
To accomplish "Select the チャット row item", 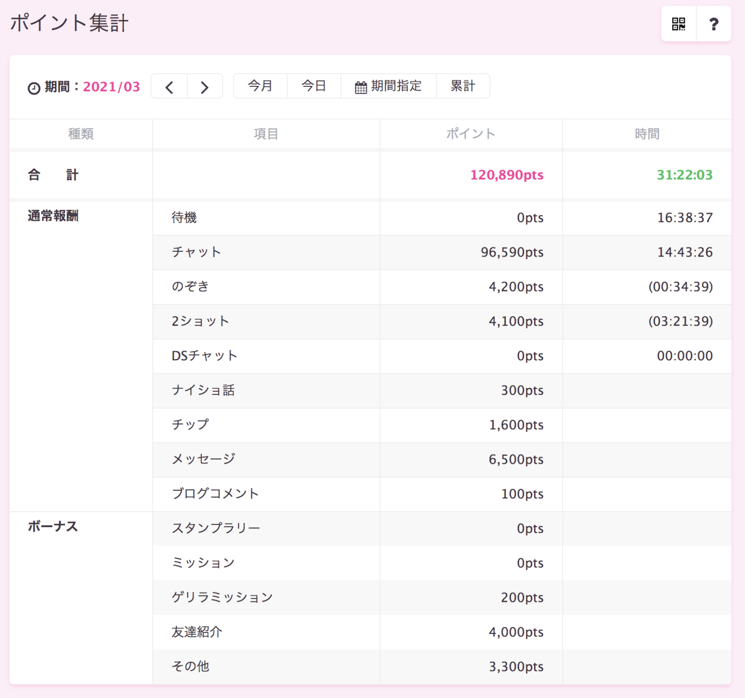I will pyautogui.click(x=196, y=252).
